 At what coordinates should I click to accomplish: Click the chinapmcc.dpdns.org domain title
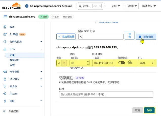point(22,16)
